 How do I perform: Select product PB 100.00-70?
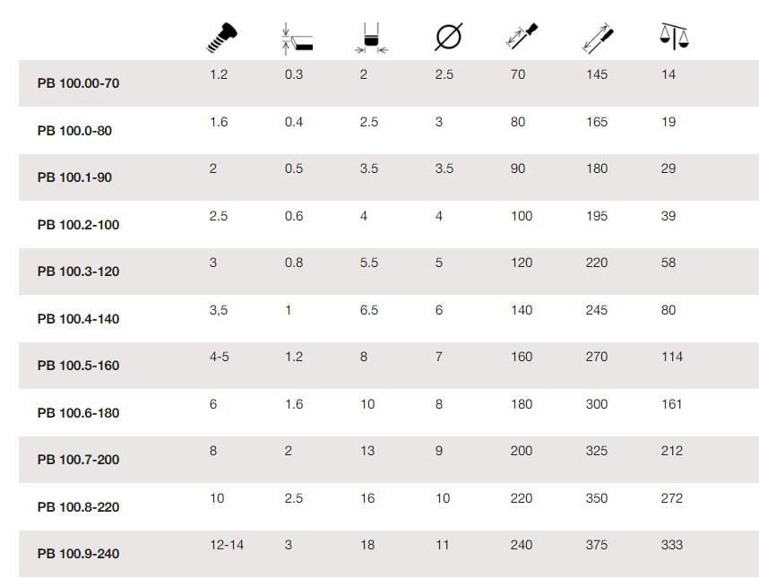(x=78, y=83)
